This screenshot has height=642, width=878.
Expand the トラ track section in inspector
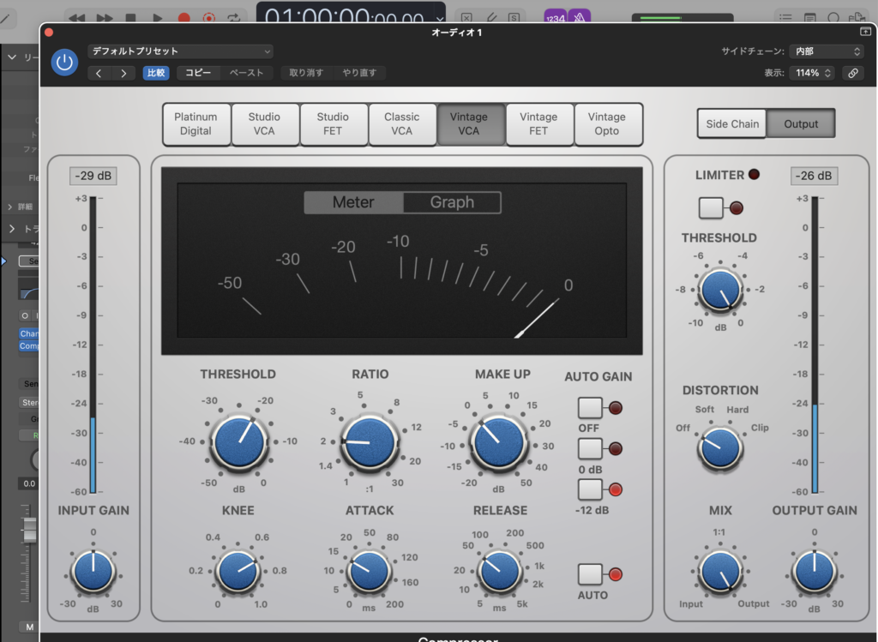(x=12, y=228)
